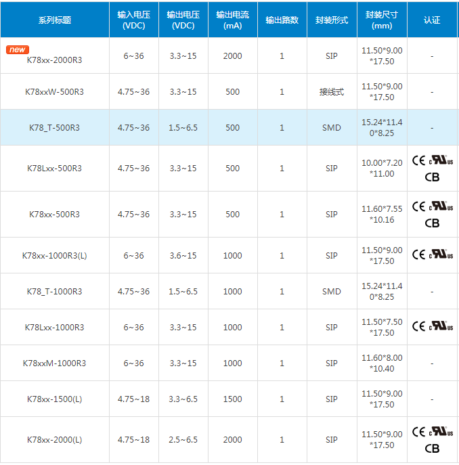Click the UL mark in the K78Lxx-1000R3 row
Image resolution: width=459 pixels, height=465 pixels.
441,326
